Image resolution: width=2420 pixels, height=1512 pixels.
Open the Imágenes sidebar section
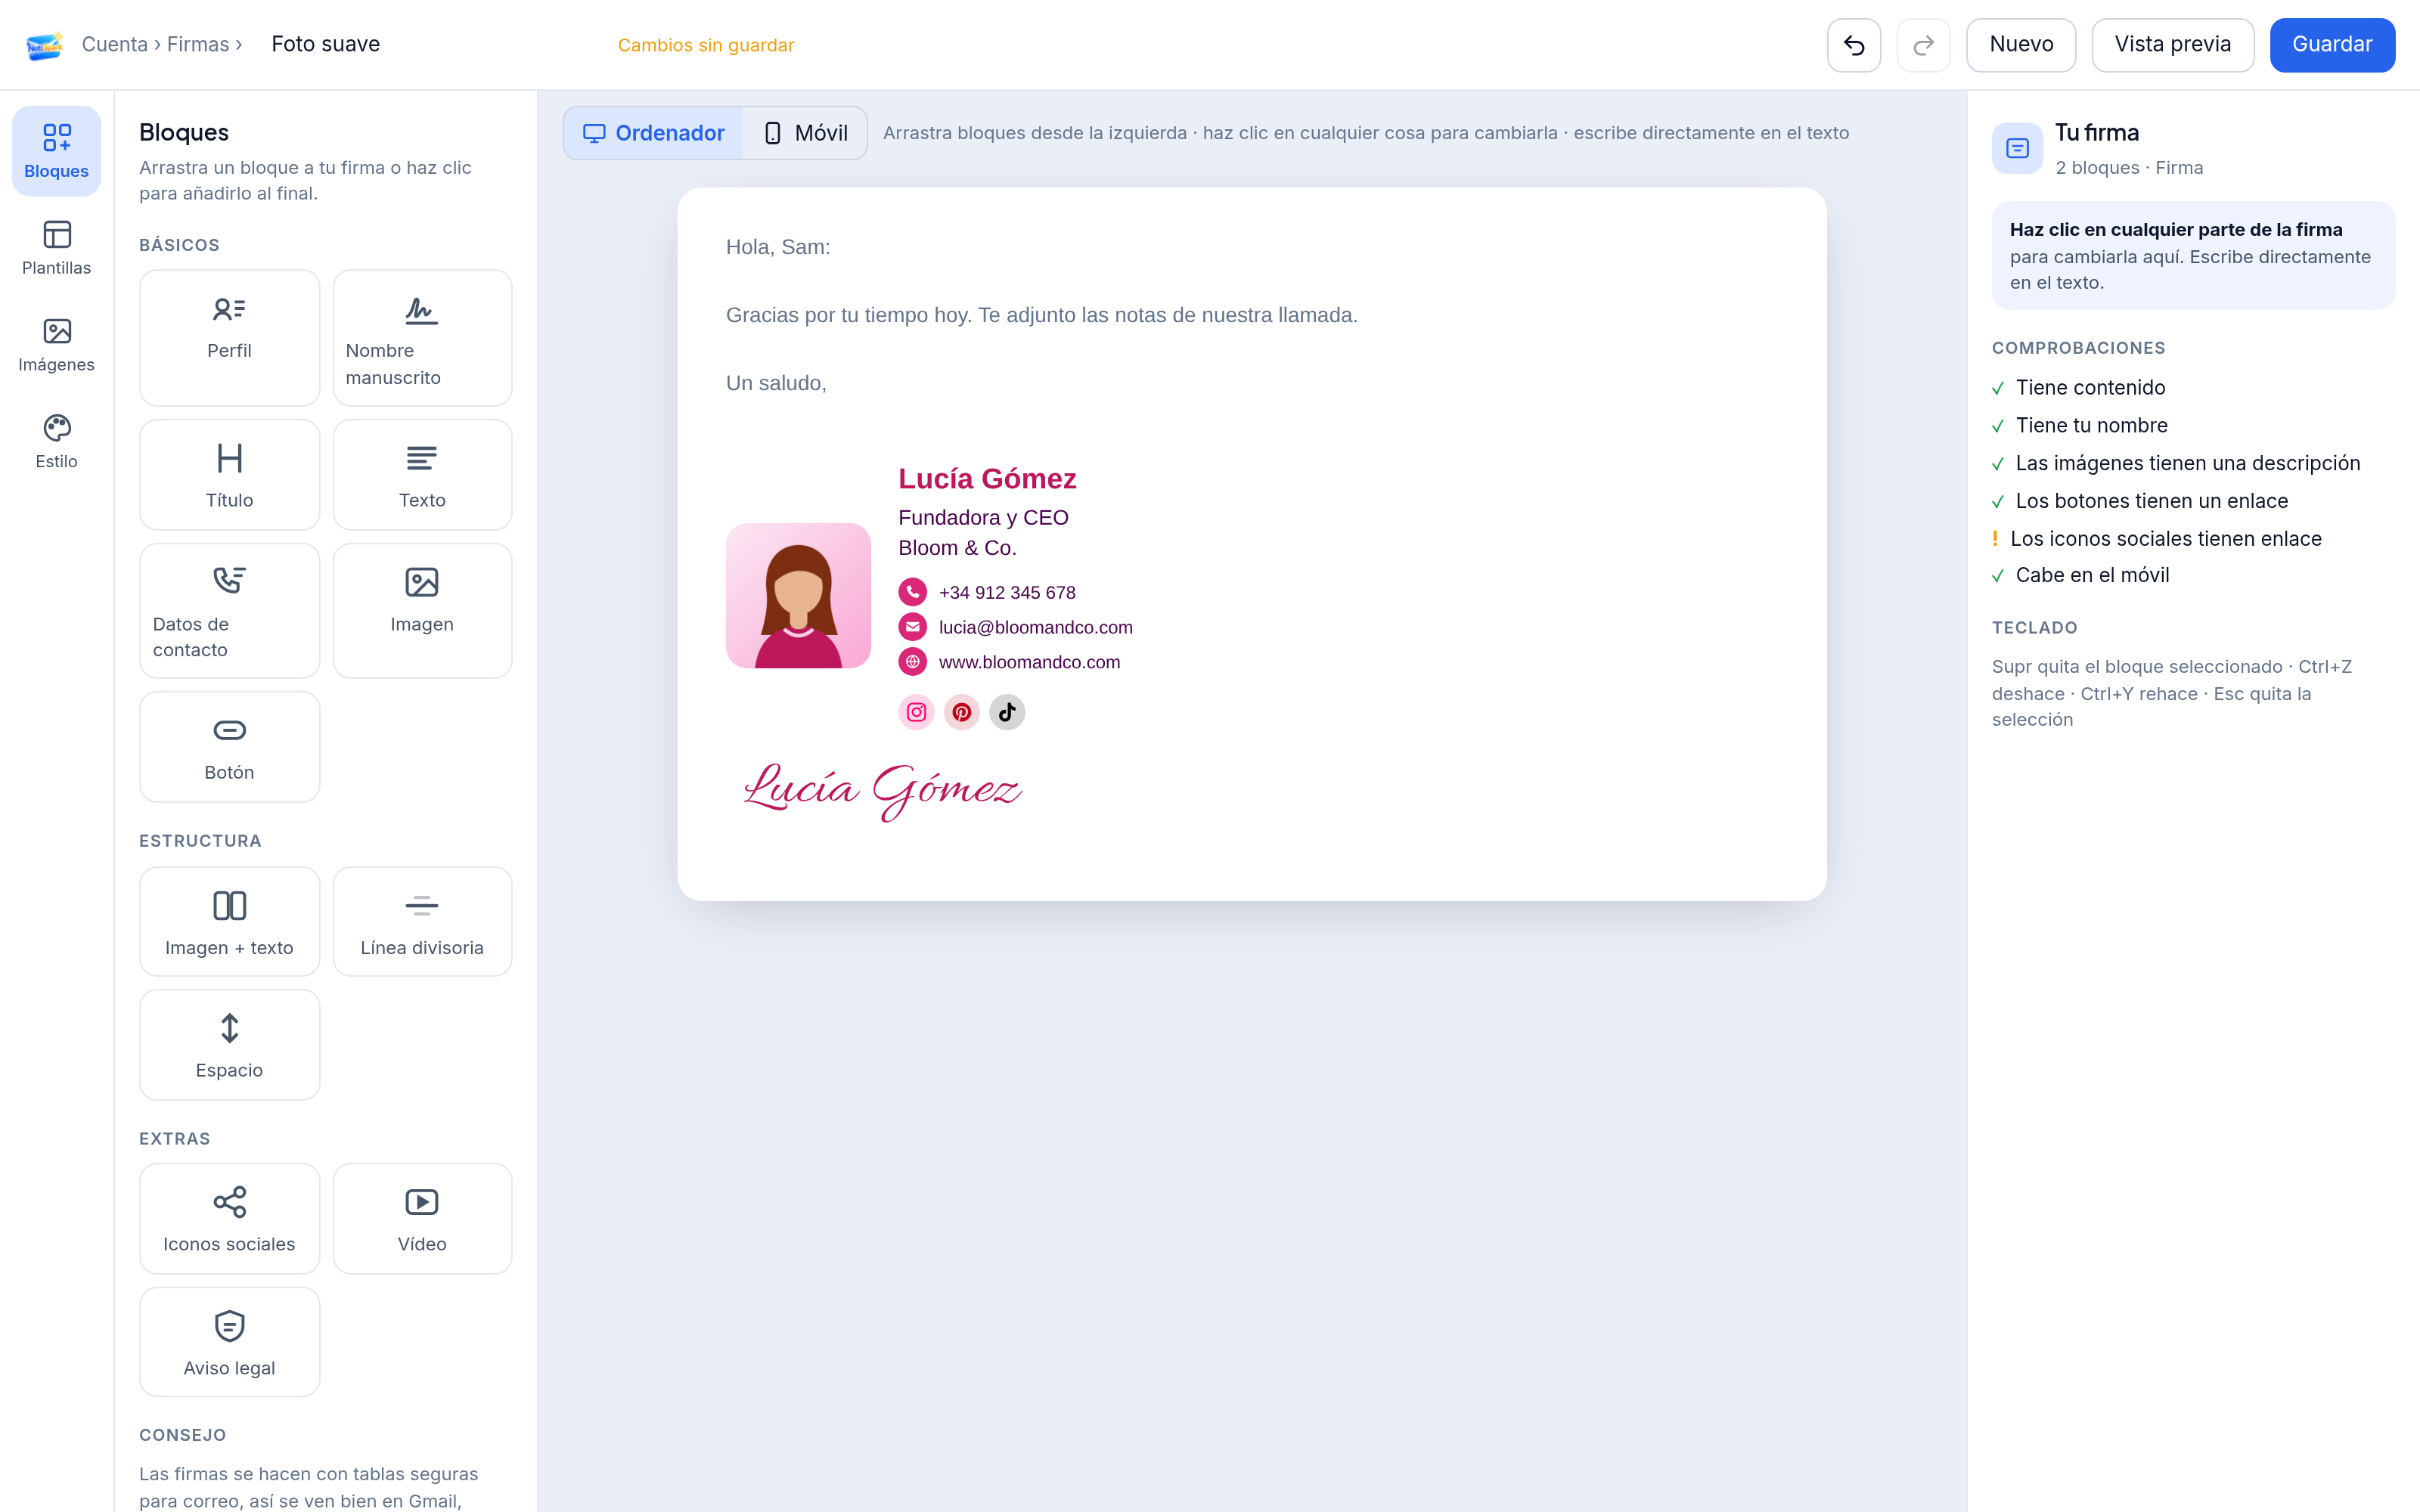click(x=57, y=345)
